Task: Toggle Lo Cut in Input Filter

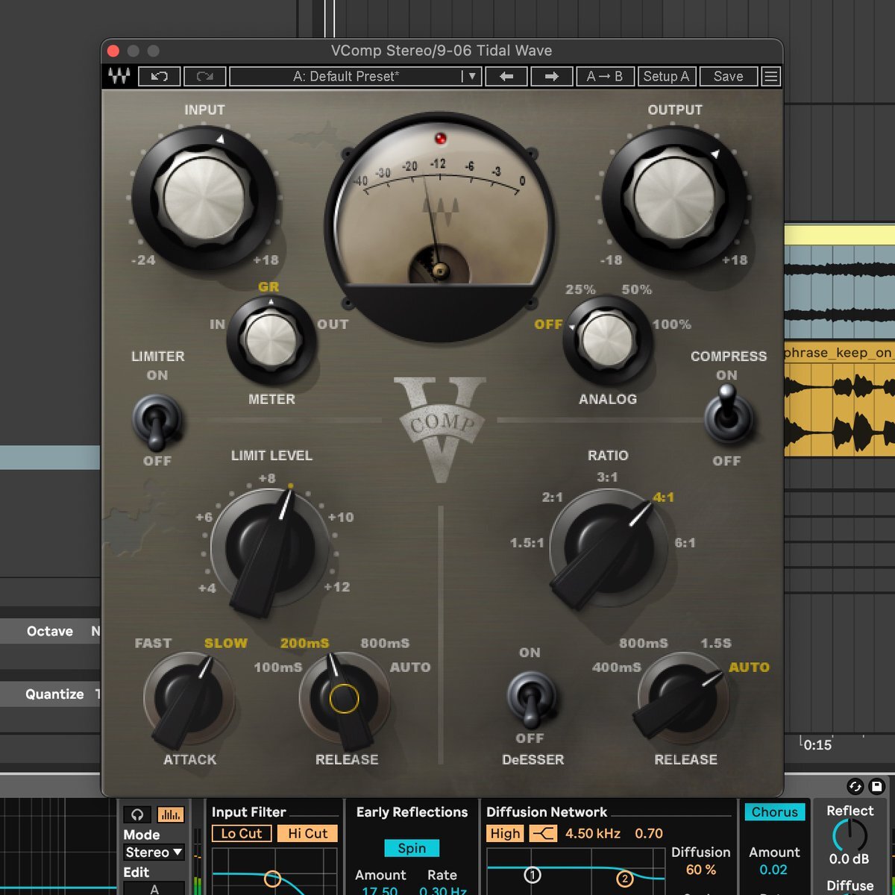Action: pyautogui.click(x=241, y=834)
